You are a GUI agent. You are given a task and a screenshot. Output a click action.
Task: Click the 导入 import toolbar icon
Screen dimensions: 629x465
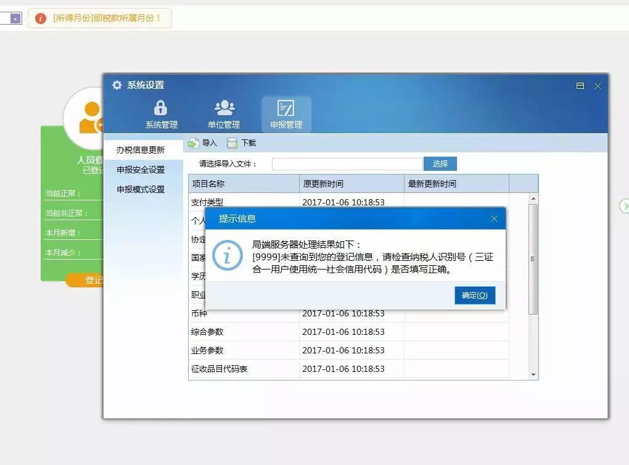[194, 143]
